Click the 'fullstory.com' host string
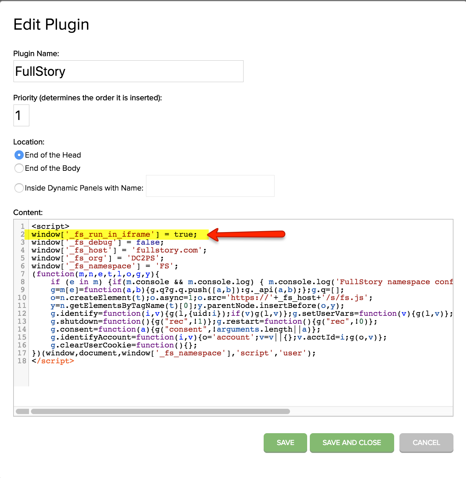The width and height of the screenshot is (466, 478). pyautogui.click(x=167, y=250)
